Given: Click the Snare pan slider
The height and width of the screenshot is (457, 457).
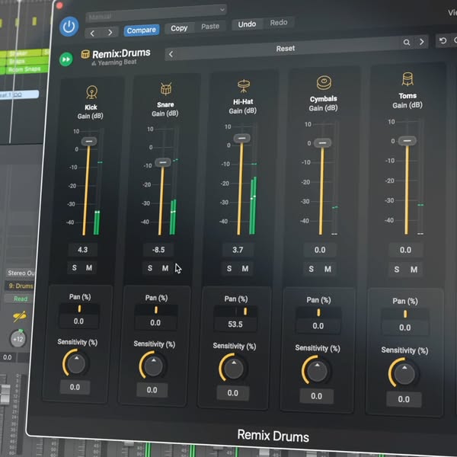Looking at the screenshot, I should pyautogui.click(x=156, y=310).
